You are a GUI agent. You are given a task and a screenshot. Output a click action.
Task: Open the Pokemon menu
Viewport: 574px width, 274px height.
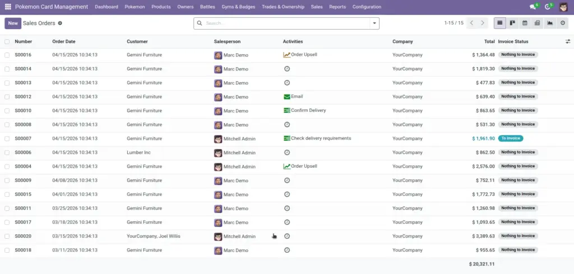135,7
